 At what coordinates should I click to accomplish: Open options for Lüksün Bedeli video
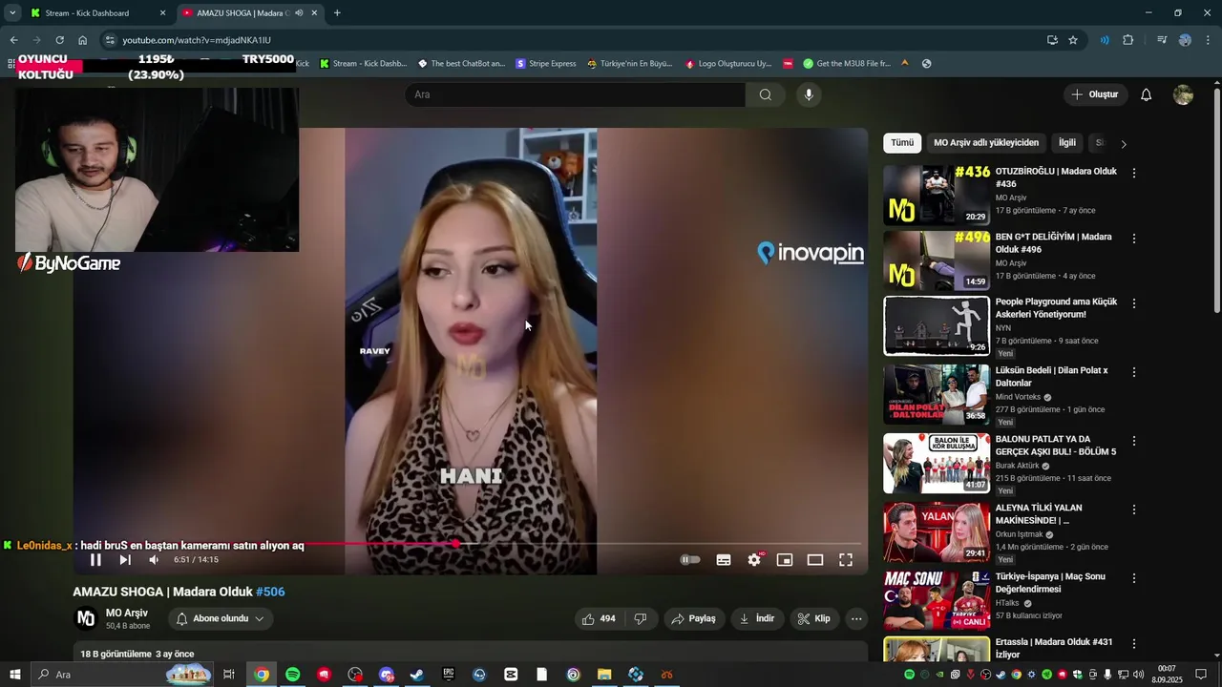click(1134, 372)
